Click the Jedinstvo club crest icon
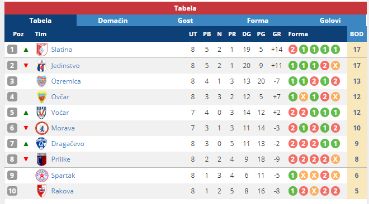369x204 pixels. tap(42, 66)
